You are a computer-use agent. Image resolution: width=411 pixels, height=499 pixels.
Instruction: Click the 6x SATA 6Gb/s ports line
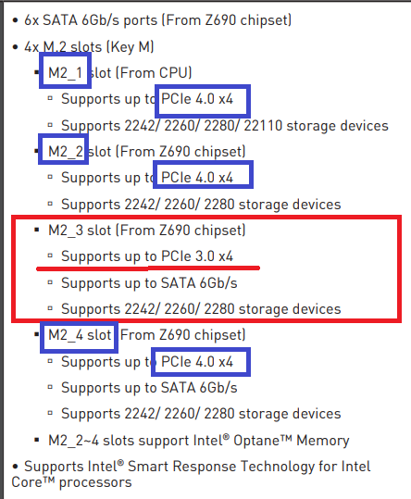[x=157, y=20]
